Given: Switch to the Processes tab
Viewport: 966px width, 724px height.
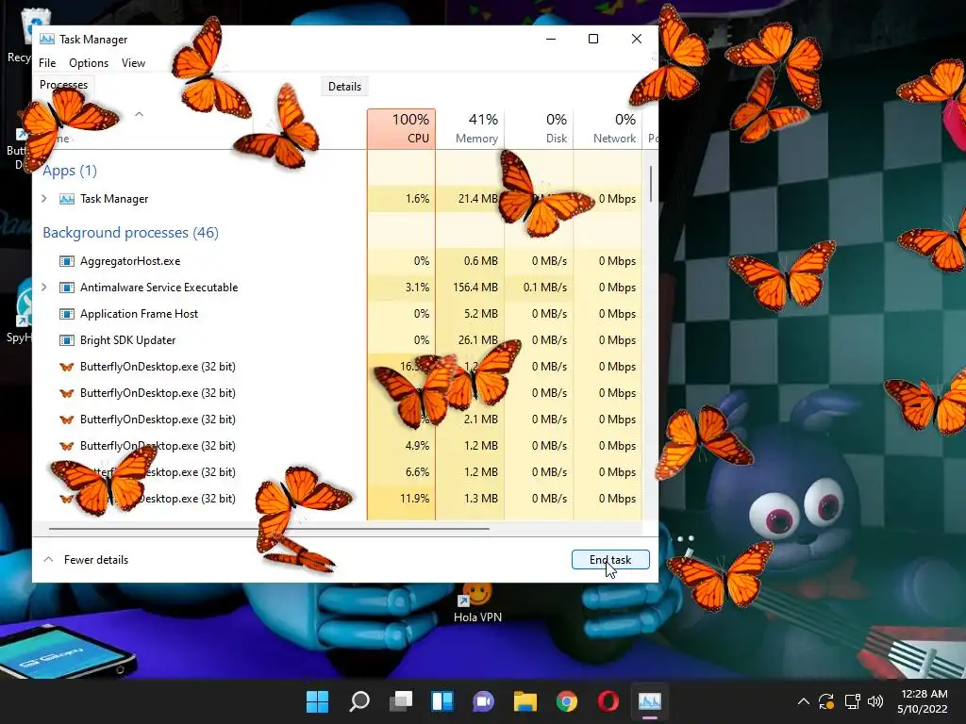Looking at the screenshot, I should [63, 85].
